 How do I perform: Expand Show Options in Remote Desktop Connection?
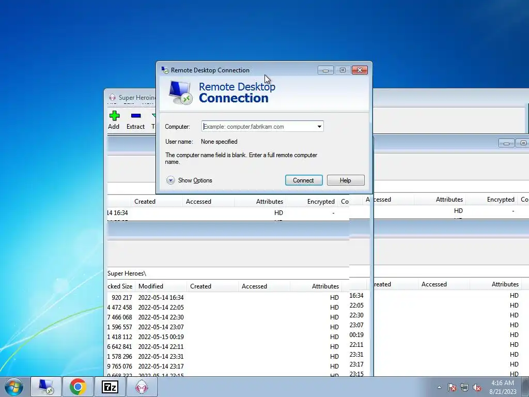tap(189, 180)
